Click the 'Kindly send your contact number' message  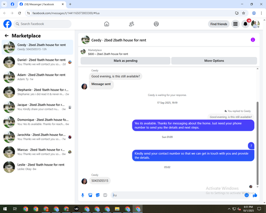193,155
